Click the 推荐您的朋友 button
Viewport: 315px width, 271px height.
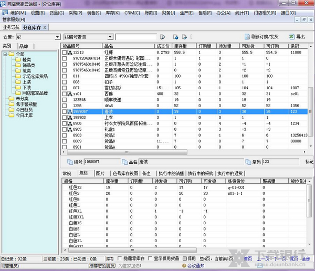tap(102, 266)
